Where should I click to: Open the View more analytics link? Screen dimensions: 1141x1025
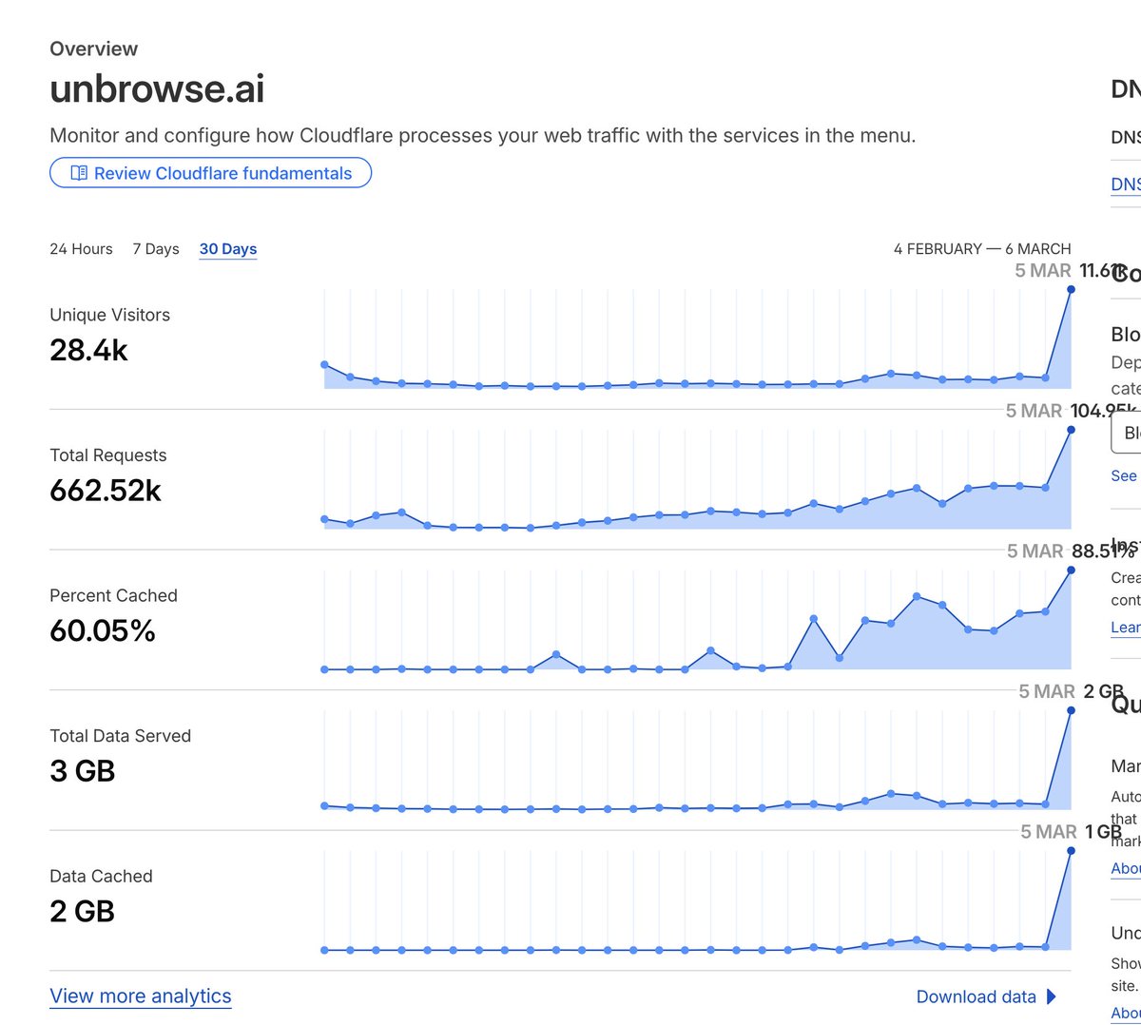tap(141, 996)
